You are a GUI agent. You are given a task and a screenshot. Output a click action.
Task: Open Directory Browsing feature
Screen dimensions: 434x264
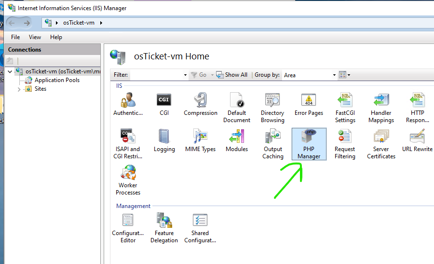pyautogui.click(x=272, y=108)
